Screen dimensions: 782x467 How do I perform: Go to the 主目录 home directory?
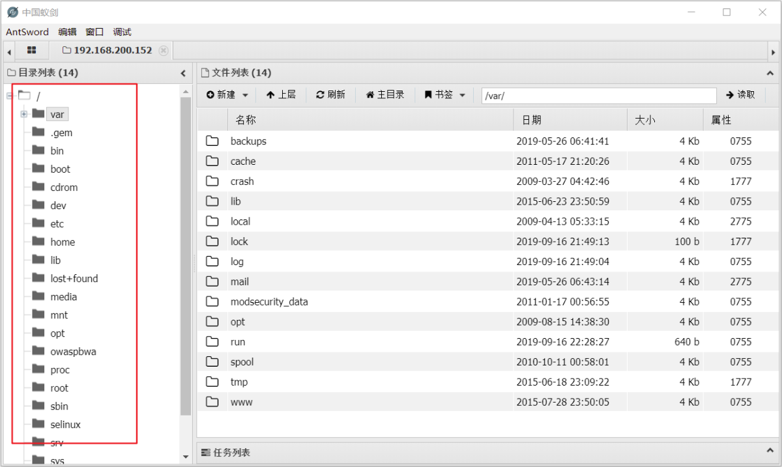385,95
